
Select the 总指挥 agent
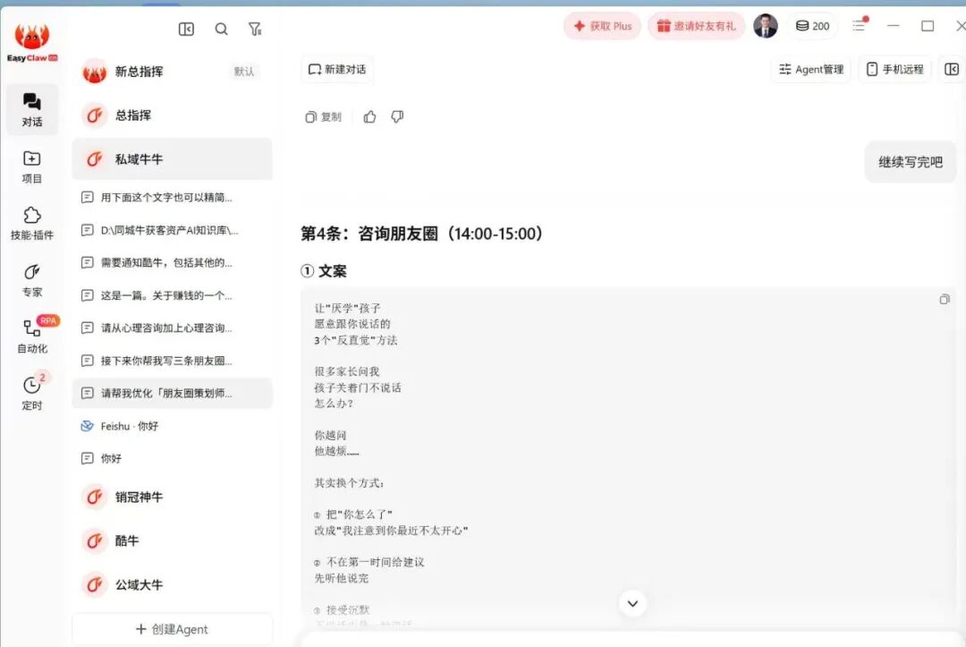pos(172,115)
